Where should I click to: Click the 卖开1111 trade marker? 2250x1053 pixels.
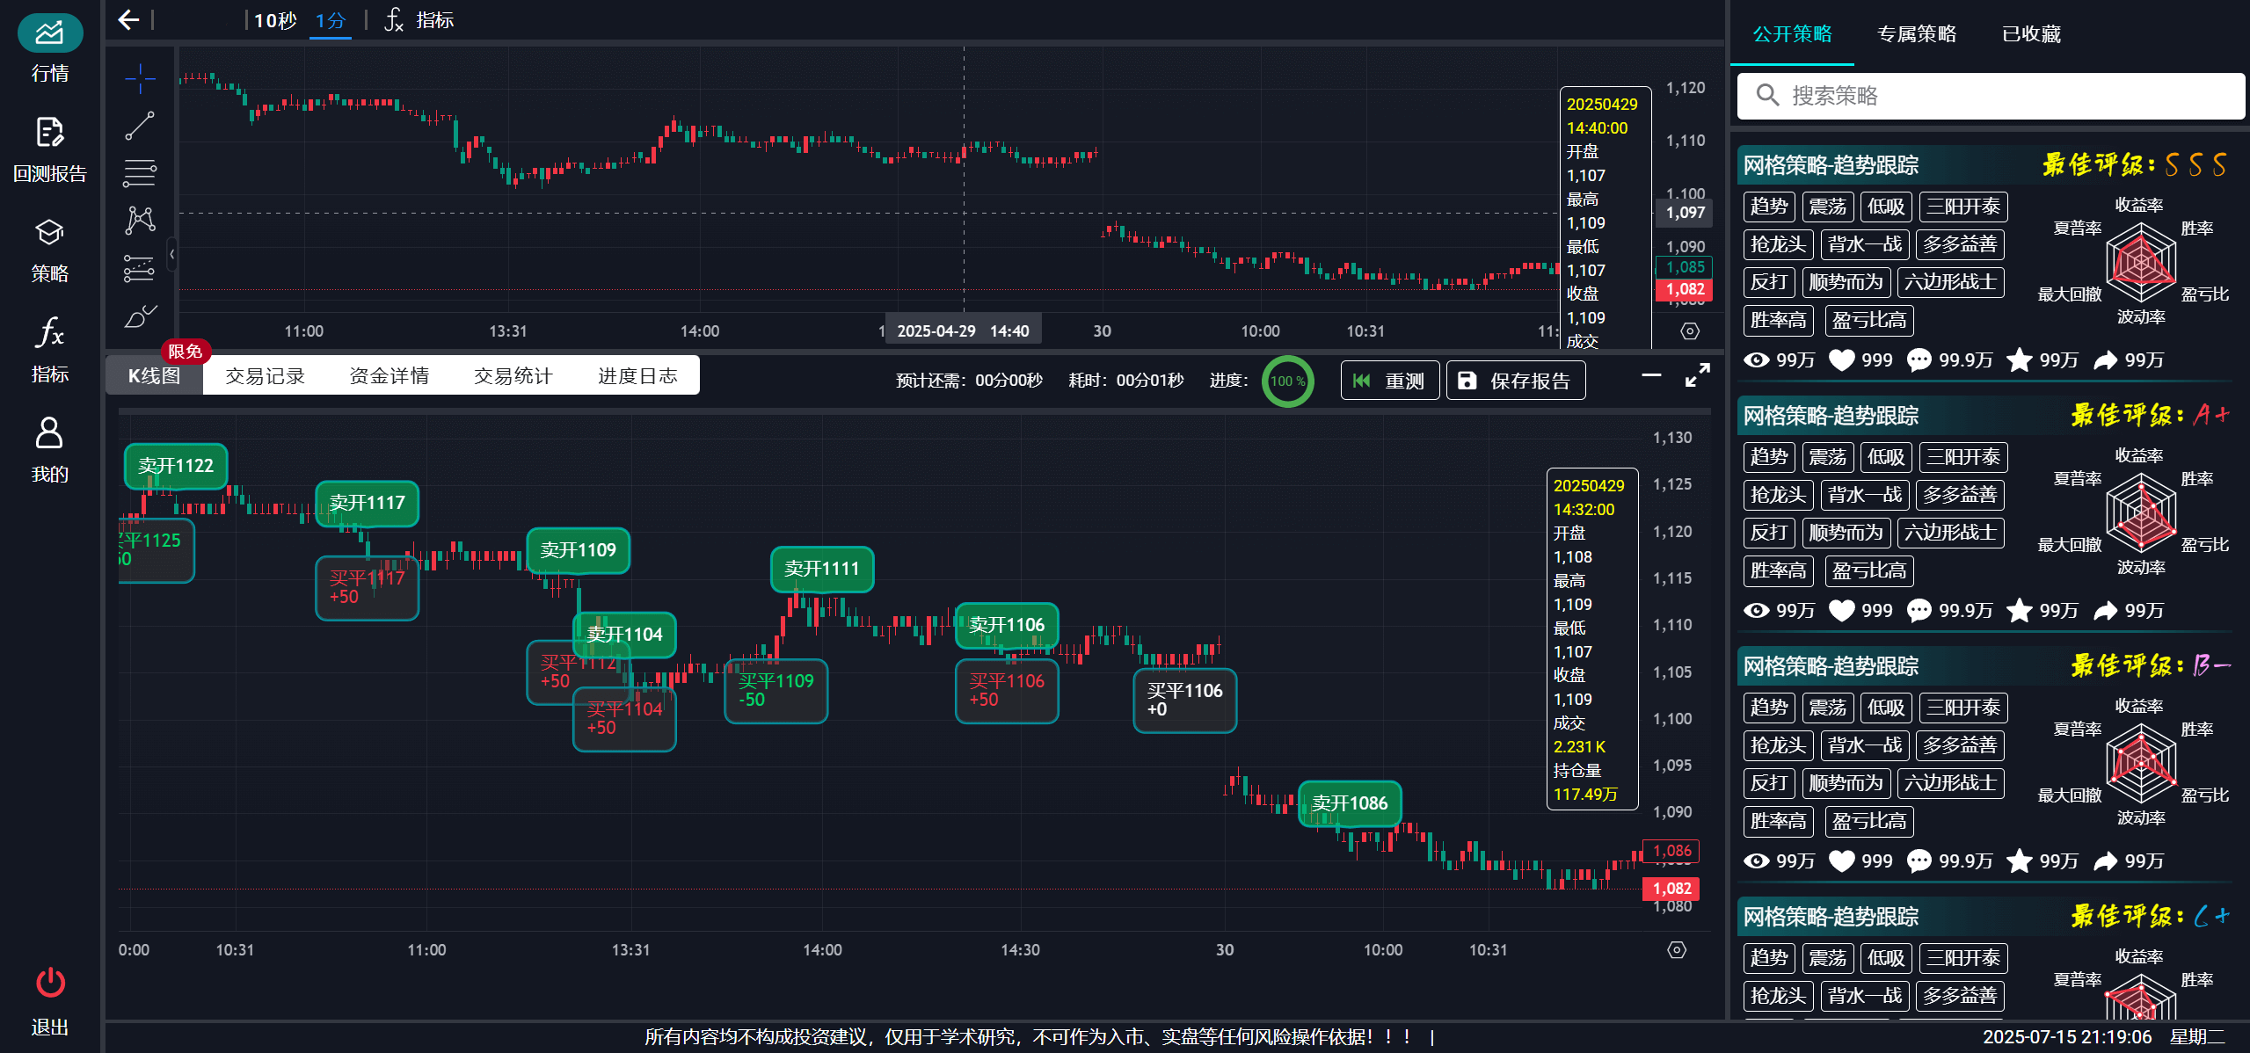coord(822,569)
